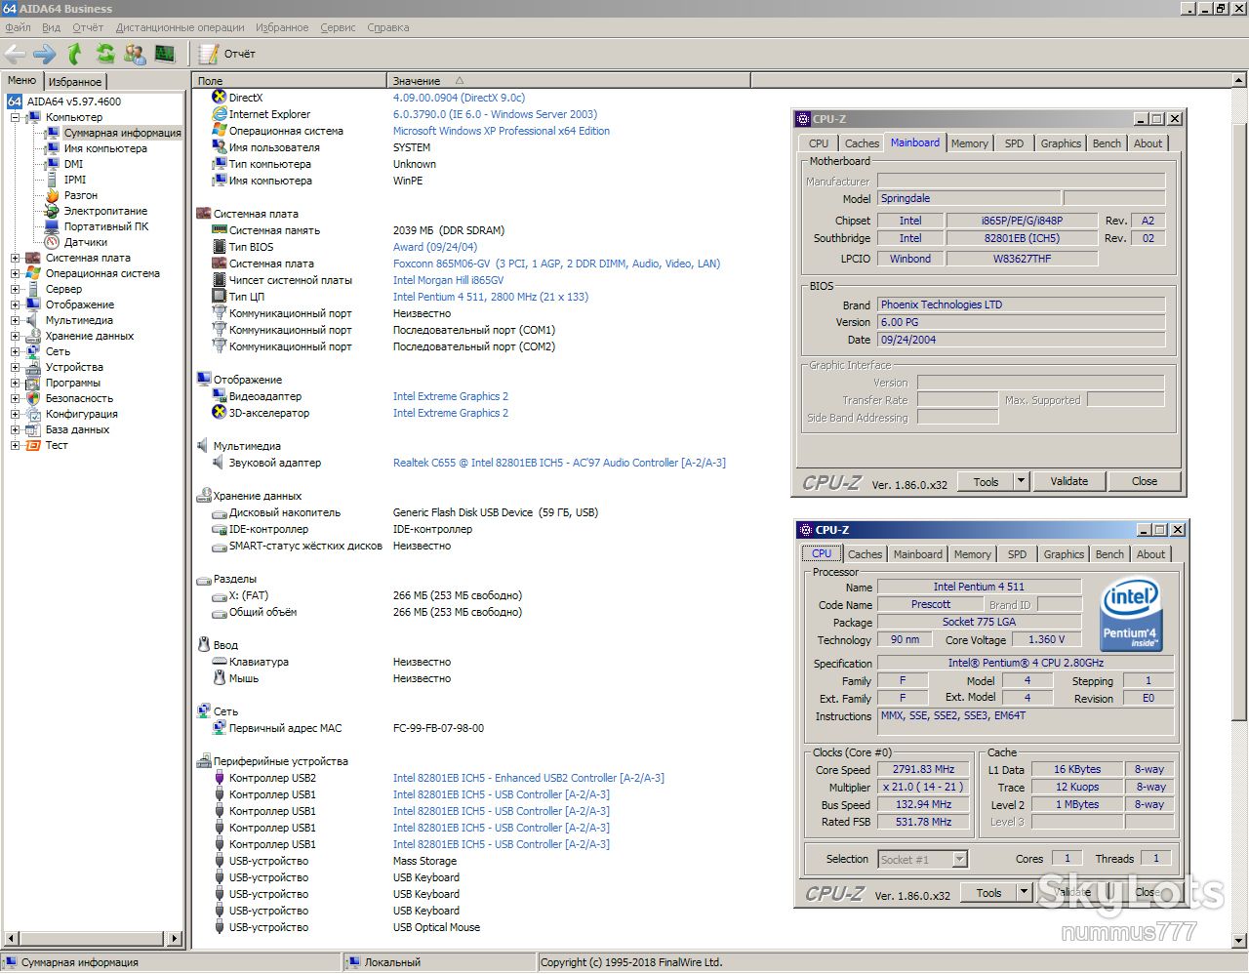Viewport: 1249px width, 974px height.
Task: Click Tools button in lower CPU-Z window
Action: click(x=988, y=893)
